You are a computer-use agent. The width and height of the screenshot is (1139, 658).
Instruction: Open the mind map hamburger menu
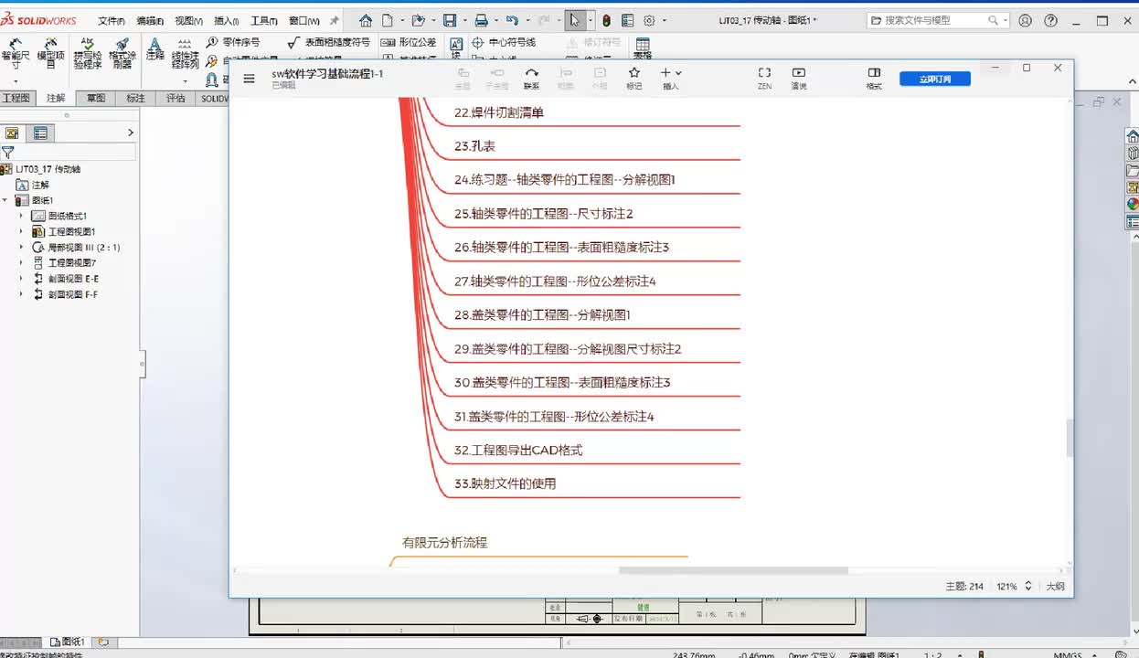[x=249, y=79]
